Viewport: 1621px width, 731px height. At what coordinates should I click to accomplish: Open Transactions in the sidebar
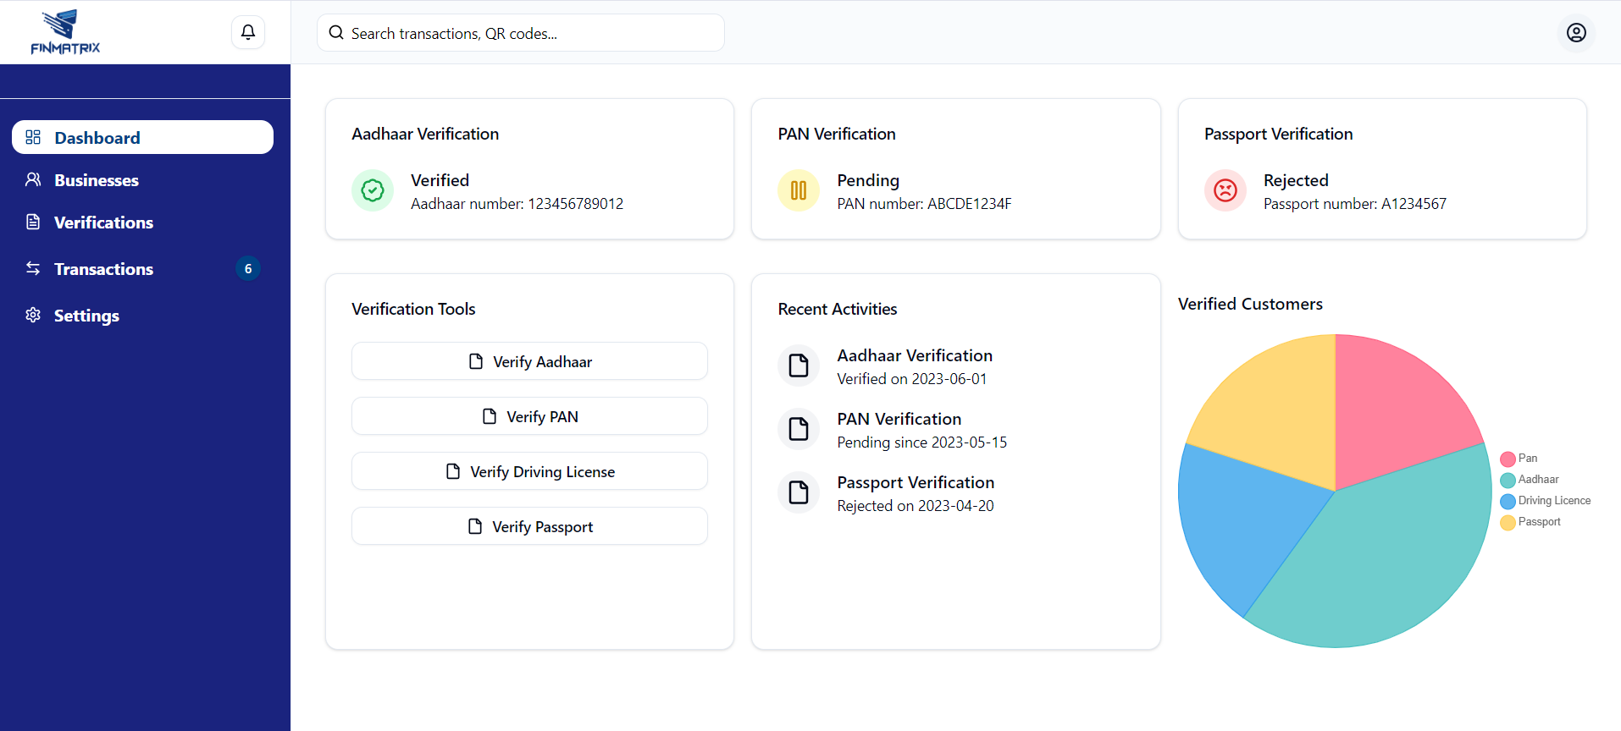pos(142,268)
